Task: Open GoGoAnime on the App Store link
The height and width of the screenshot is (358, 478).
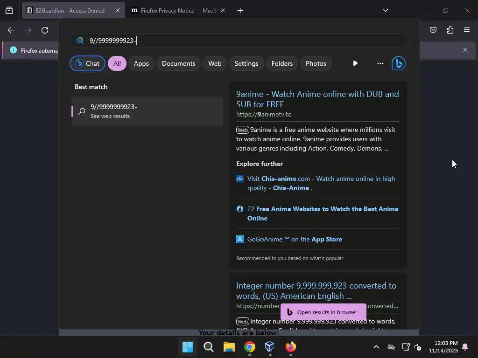Action: click(x=295, y=239)
